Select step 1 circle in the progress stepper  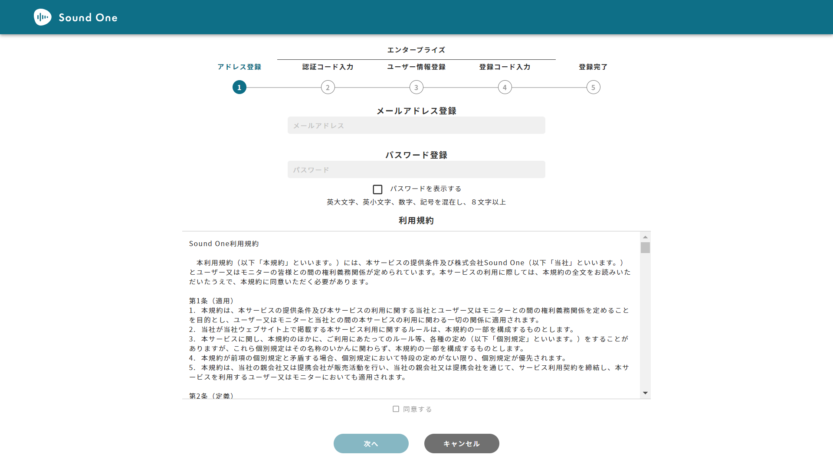point(239,88)
